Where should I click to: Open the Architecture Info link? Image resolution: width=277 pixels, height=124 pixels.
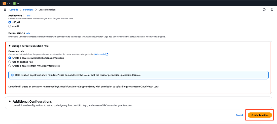28,16
